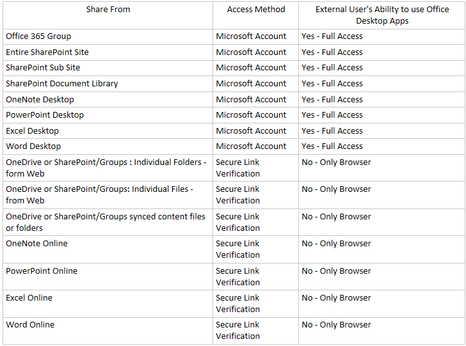466x346 pixels.
Task: Select the "OneNote Desktop" cell
Action: pos(40,100)
